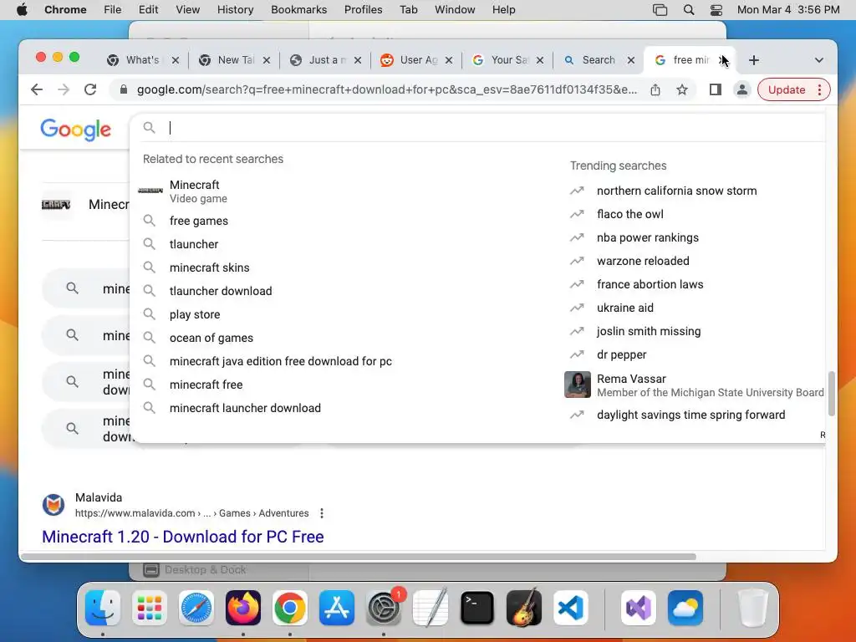Select the minecraft skins suggestion
The height and width of the screenshot is (642, 856).
pyautogui.click(x=344, y=267)
